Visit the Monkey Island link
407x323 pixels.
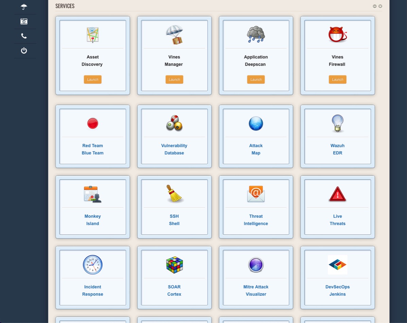(x=93, y=220)
